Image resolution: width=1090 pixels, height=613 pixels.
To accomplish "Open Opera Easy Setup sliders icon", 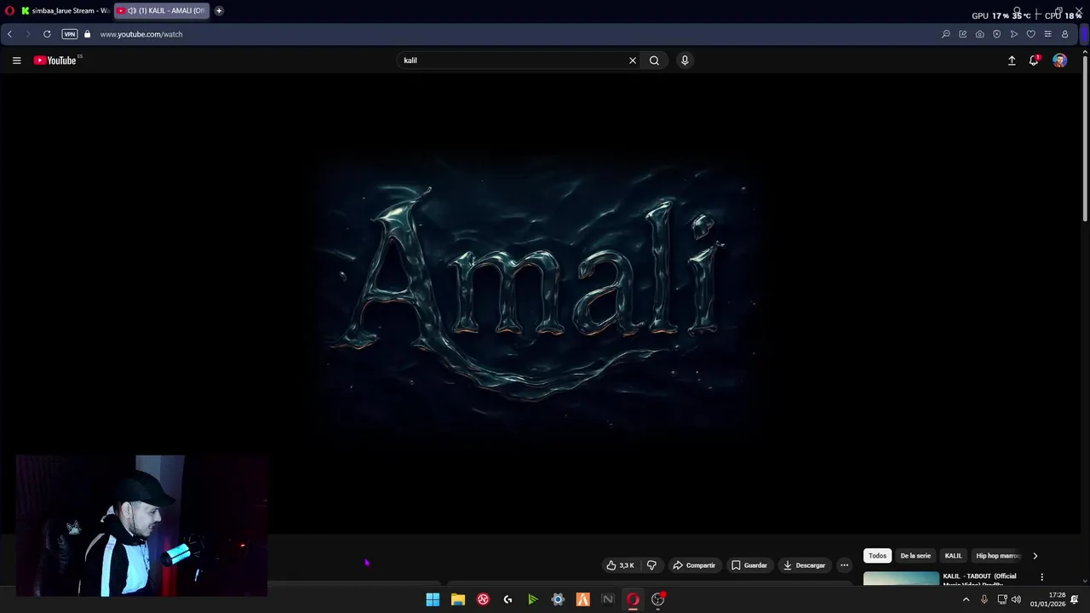I will point(1047,34).
